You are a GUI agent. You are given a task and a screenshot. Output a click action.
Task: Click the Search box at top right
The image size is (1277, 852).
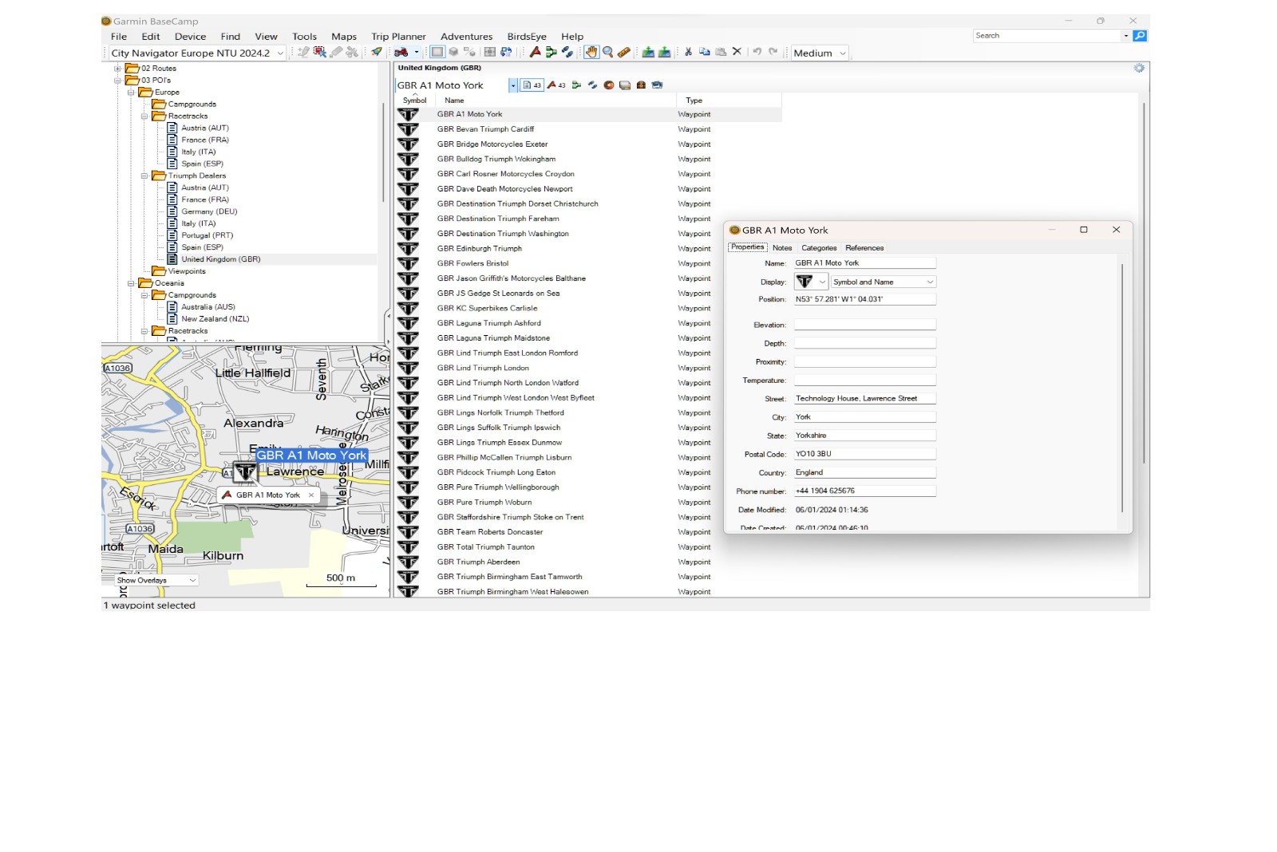pos(1046,36)
